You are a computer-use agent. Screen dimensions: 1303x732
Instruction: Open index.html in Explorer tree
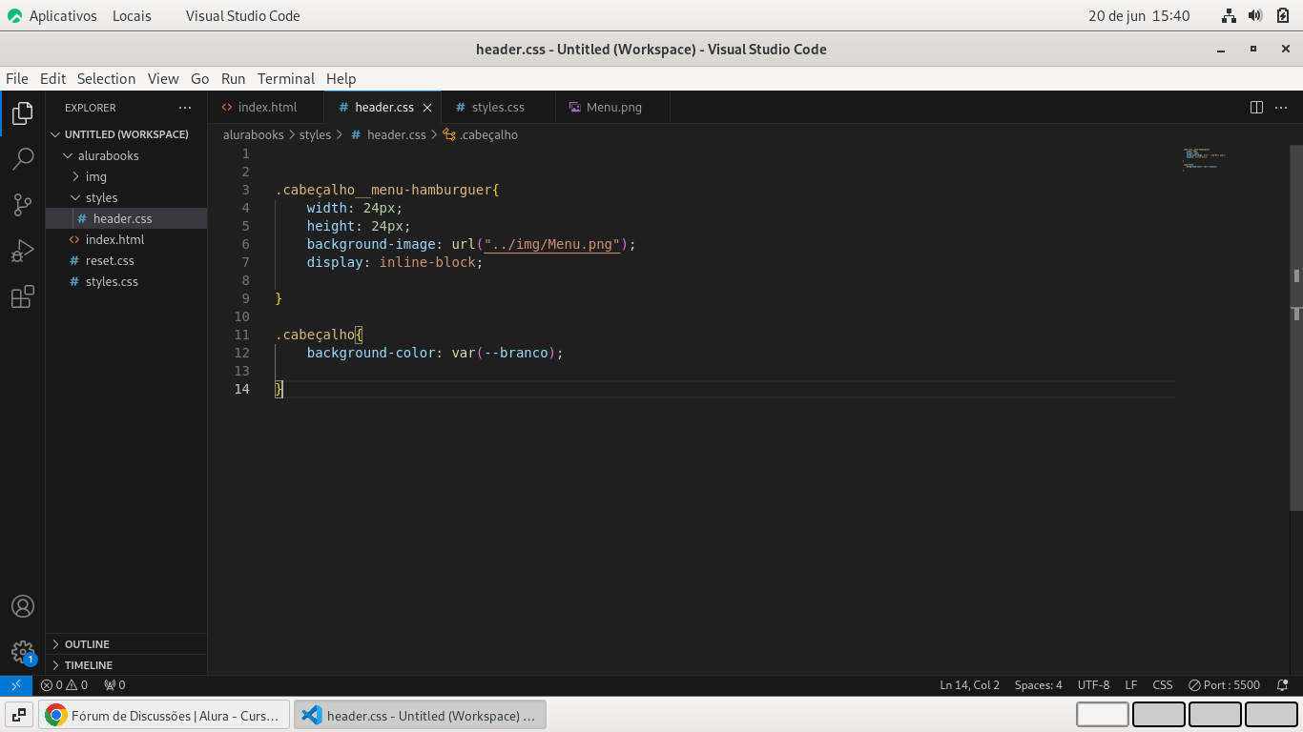tap(126, 239)
